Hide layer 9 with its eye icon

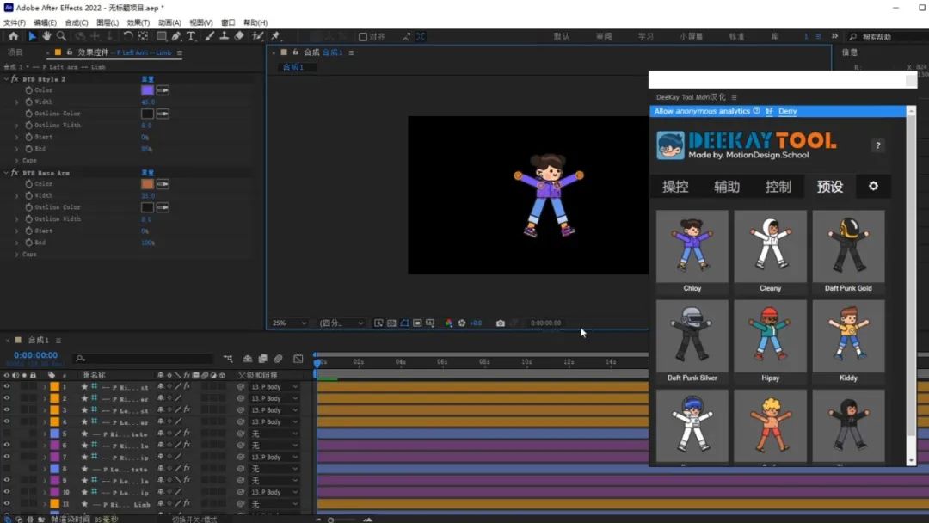[x=7, y=480]
